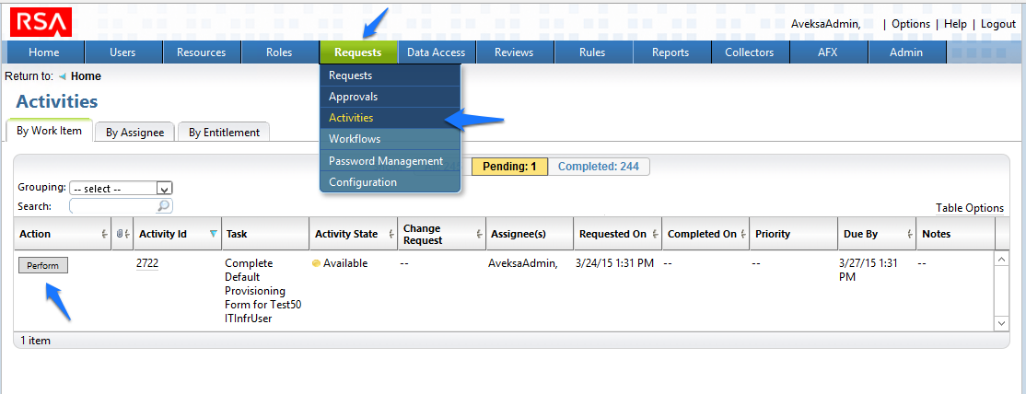
Task: Click the Notes column header
Action: pyautogui.click(x=955, y=234)
